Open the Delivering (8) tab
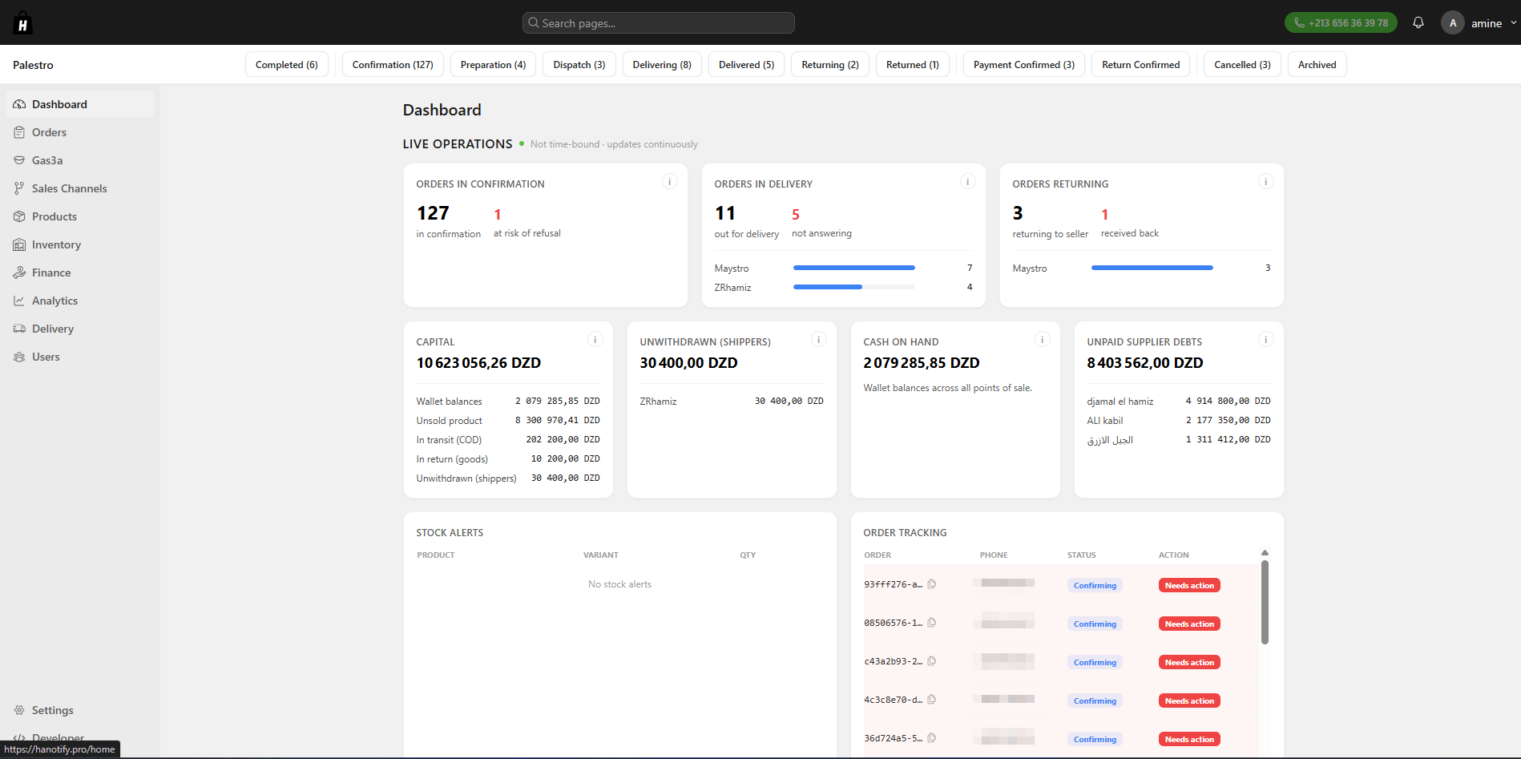1521x759 pixels. [x=662, y=64]
